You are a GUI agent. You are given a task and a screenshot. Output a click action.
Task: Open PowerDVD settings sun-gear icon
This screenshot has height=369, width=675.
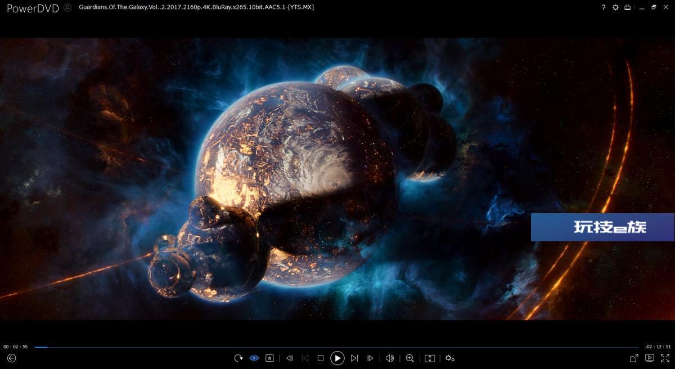coord(615,7)
